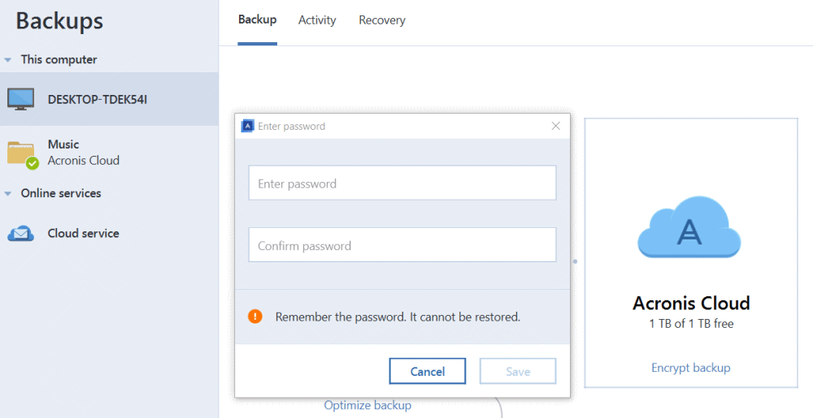Focus the Enter password field
The width and height of the screenshot is (813, 418).
pyautogui.click(x=402, y=183)
